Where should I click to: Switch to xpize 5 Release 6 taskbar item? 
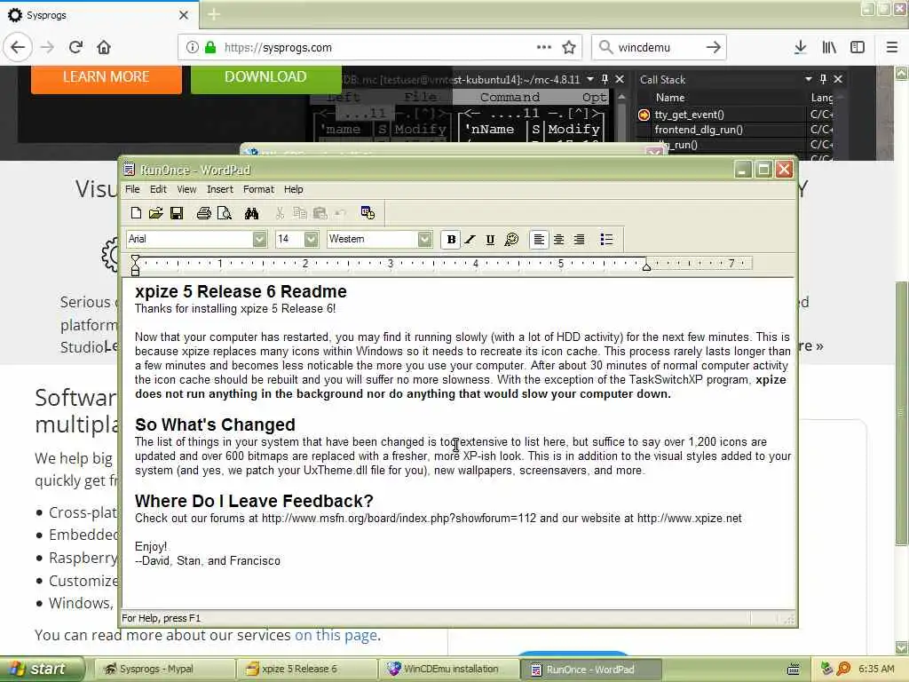tap(307, 669)
